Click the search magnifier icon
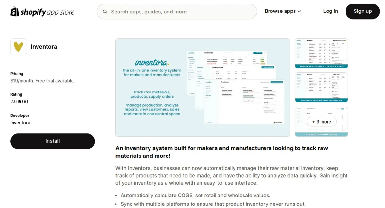 (x=105, y=12)
